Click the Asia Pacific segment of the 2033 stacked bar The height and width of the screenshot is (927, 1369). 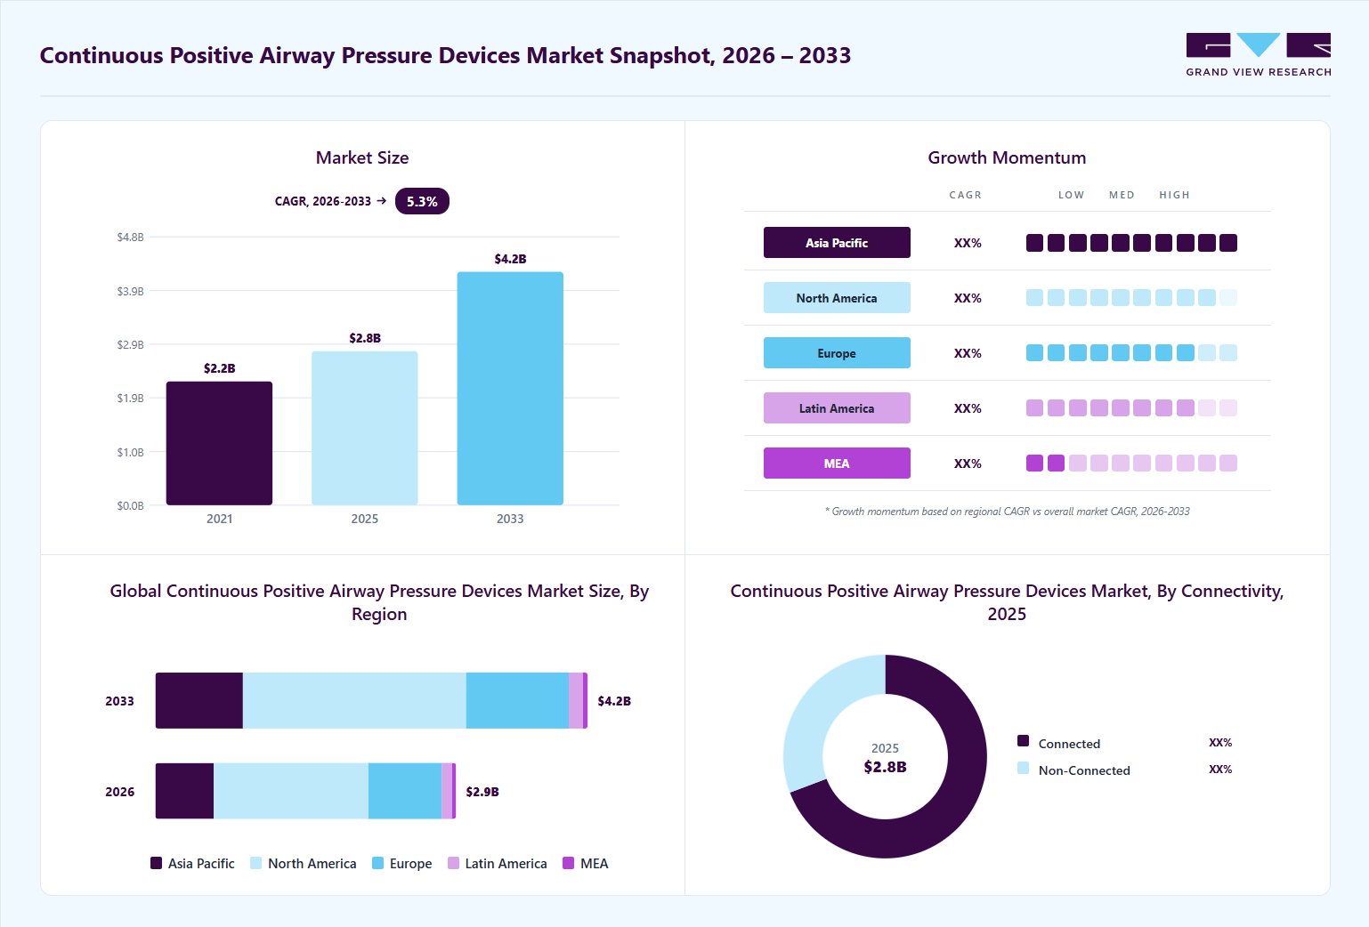[x=199, y=701]
